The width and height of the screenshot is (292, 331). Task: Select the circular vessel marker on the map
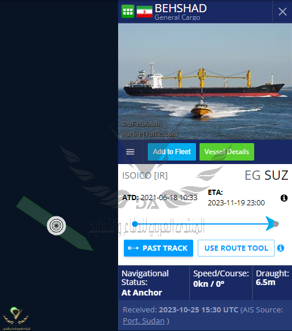point(56,226)
